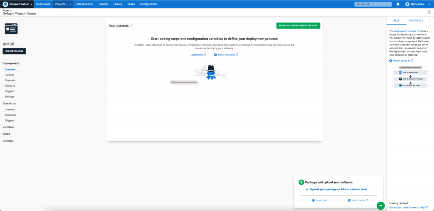Open the notifications bell
This screenshot has width=434, height=211.
click(398, 4)
